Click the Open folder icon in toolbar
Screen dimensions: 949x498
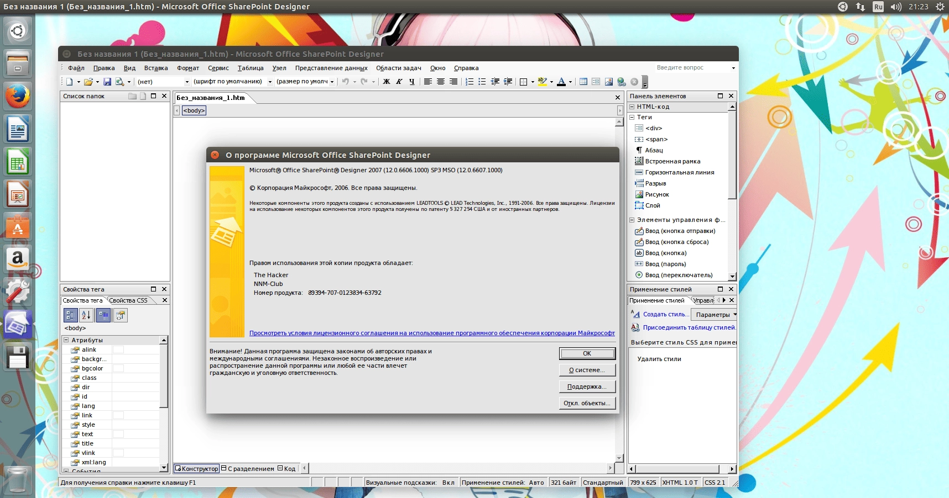point(88,82)
